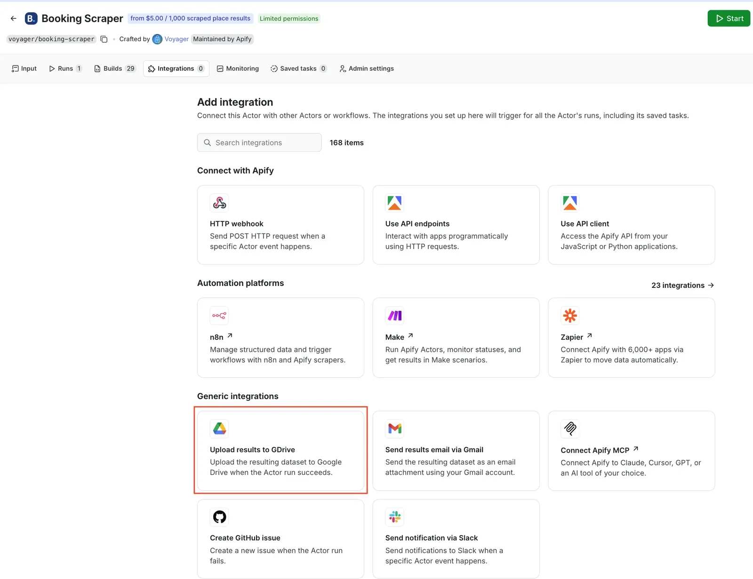Switch to the Builds tab

point(115,69)
